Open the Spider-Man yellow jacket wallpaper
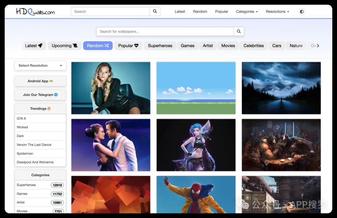 tap(196, 195)
